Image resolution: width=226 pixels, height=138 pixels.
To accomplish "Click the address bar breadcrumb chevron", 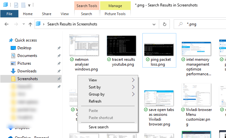I will (44, 24).
